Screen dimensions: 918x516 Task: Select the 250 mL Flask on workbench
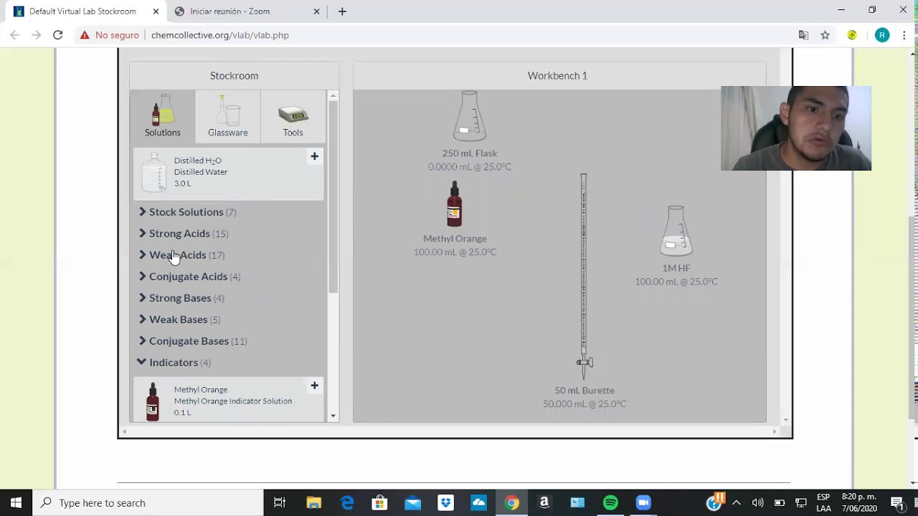click(x=470, y=116)
